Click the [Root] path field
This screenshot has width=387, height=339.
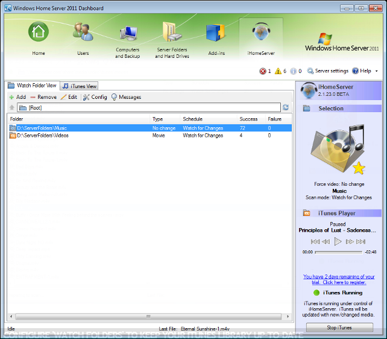[x=149, y=107]
